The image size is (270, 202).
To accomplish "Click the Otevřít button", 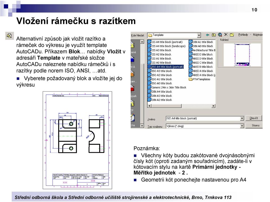I will point(254,118).
